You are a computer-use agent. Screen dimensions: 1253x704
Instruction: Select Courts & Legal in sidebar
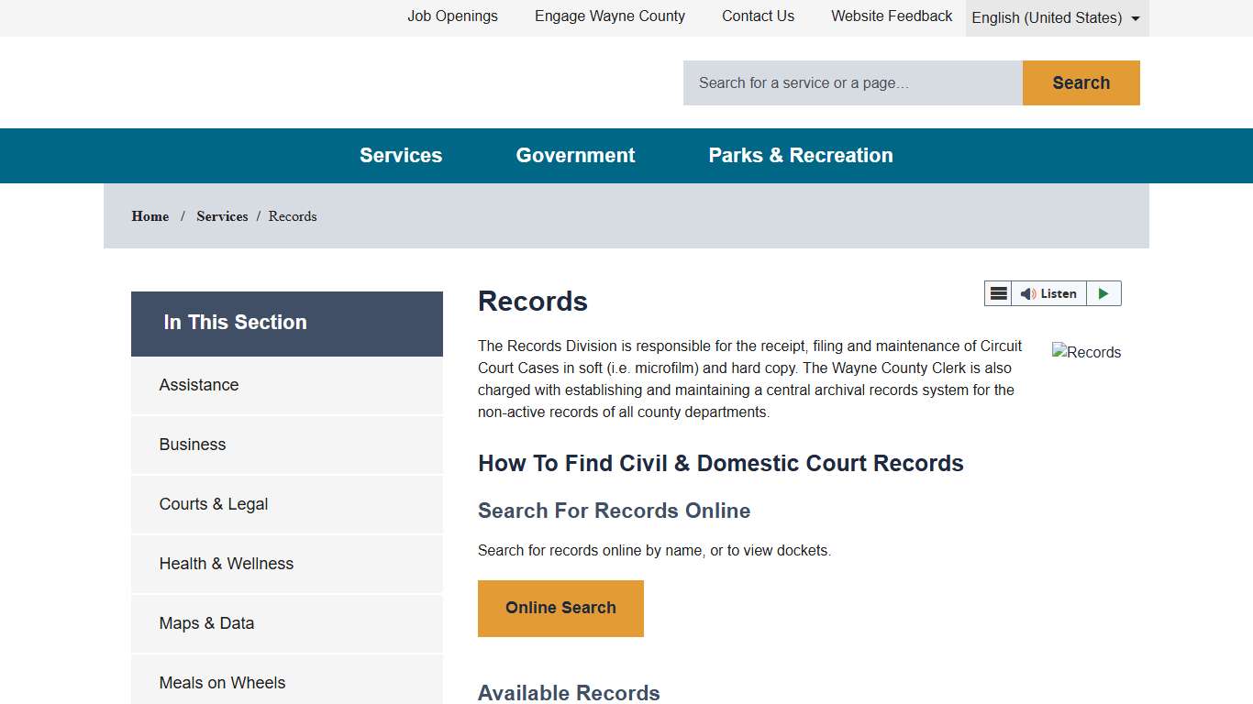pos(214,504)
